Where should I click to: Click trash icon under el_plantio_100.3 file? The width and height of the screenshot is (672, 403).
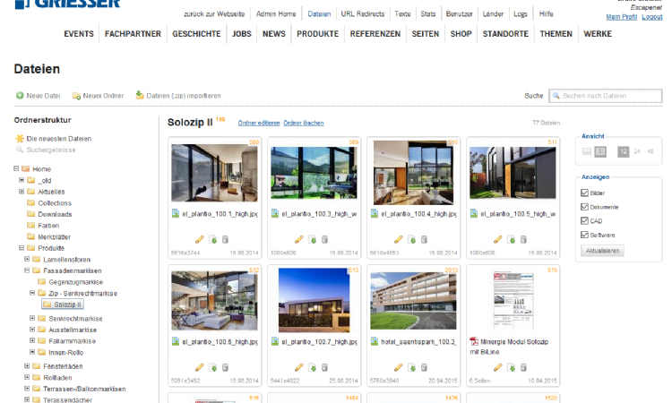(323, 240)
